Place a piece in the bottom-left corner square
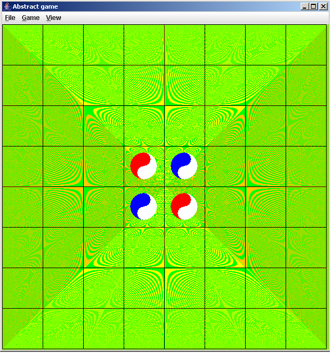The image size is (332, 353). tap(23, 329)
